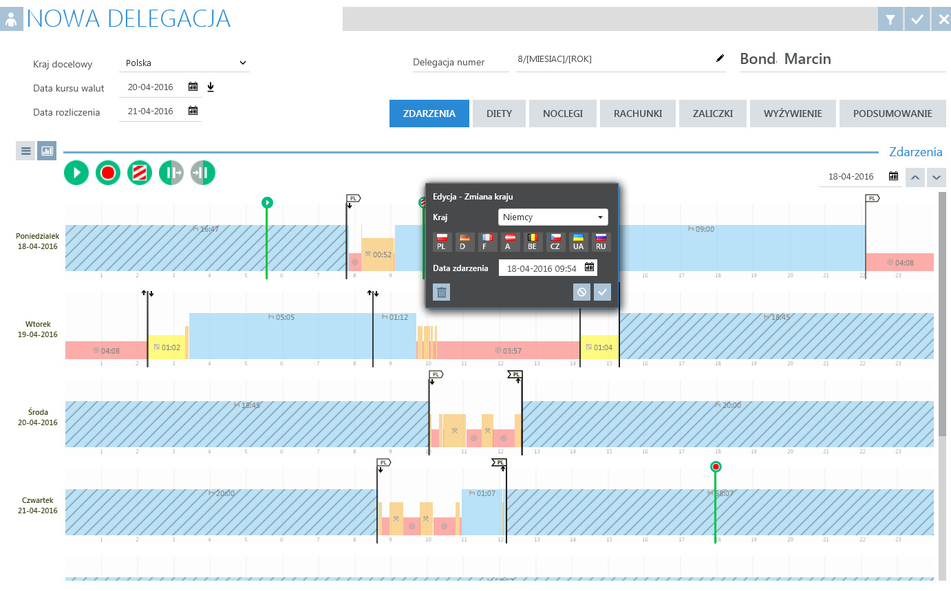Click the 18:45 hatched block on Środa
Screen dimensions: 951x591
click(x=246, y=424)
